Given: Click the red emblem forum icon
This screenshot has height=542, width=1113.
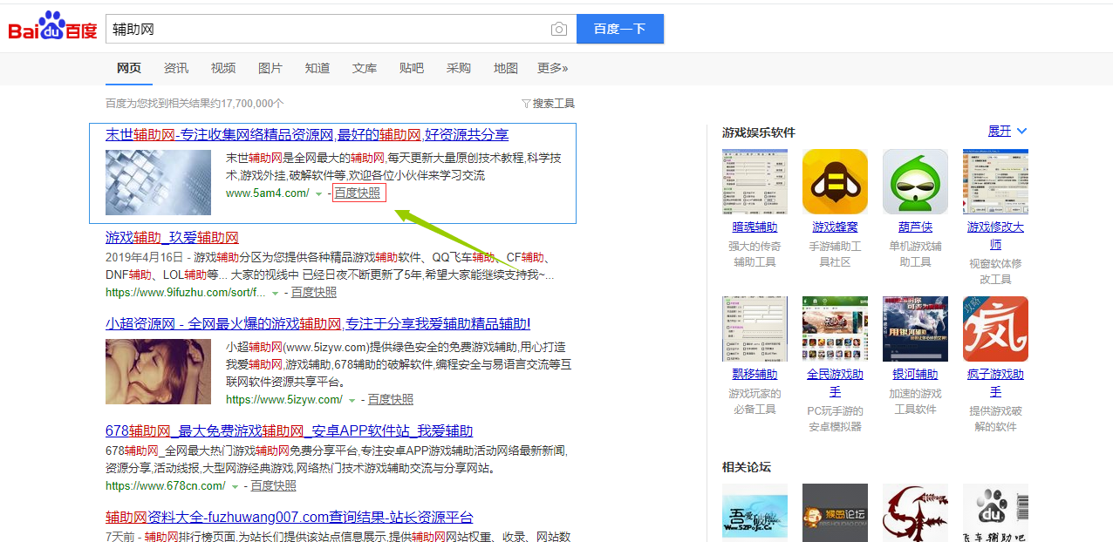Looking at the screenshot, I should point(915,512).
